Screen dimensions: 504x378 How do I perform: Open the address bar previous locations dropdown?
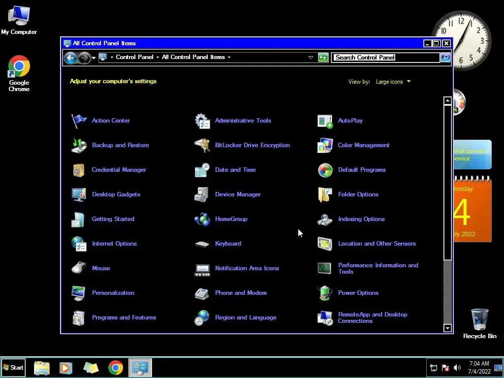(x=311, y=58)
